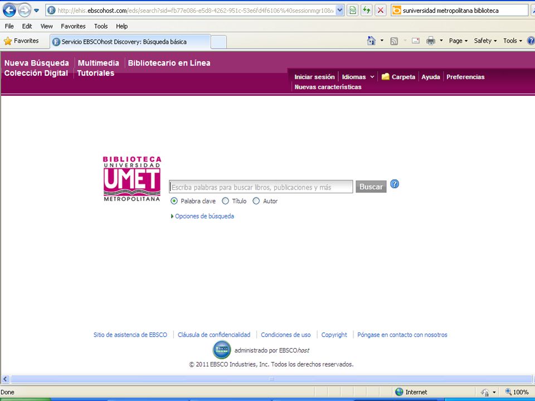Open Sitio de asistencia de EBSCO link

pos(130,335)
